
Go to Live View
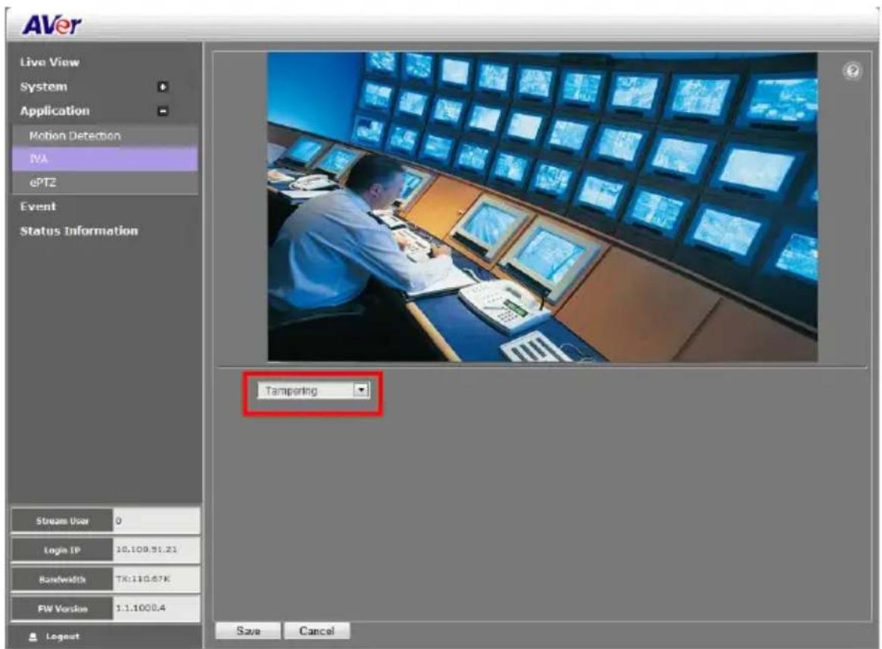point(49,63)
